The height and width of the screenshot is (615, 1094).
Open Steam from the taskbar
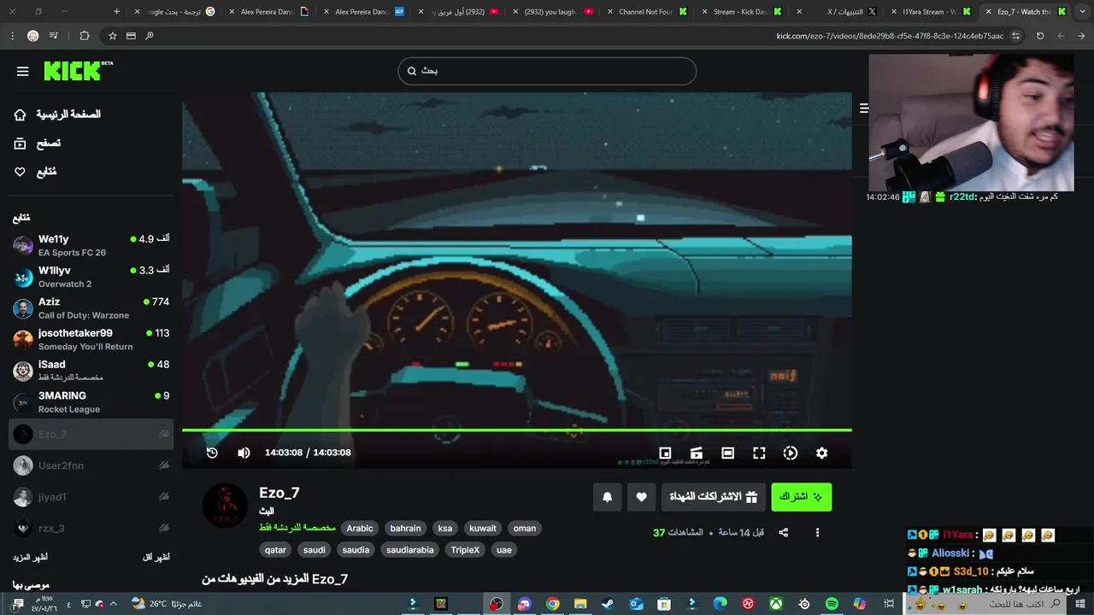[x=608, y=604]
